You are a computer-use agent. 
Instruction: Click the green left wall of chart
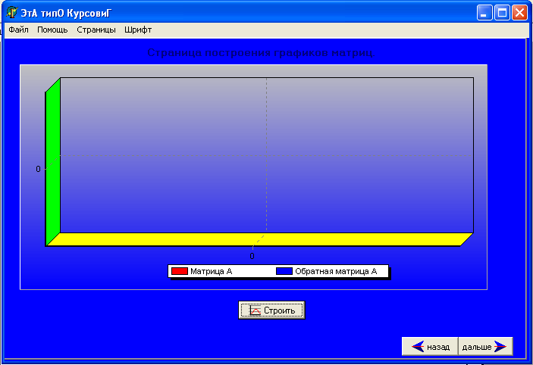[53, 161]
